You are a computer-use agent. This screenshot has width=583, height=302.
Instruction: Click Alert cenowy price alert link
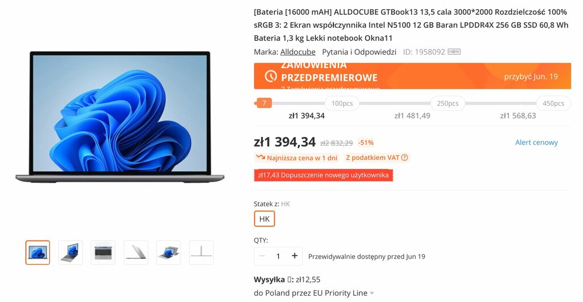[x=536, y=143]
